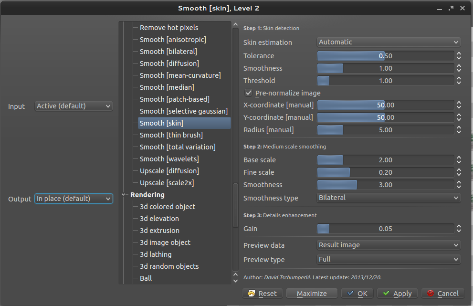Image resolution: width=473 pixels, height=306 pixels.
Task: Choose the Upscale [scale2x] filter
Action: pos(167,183)
